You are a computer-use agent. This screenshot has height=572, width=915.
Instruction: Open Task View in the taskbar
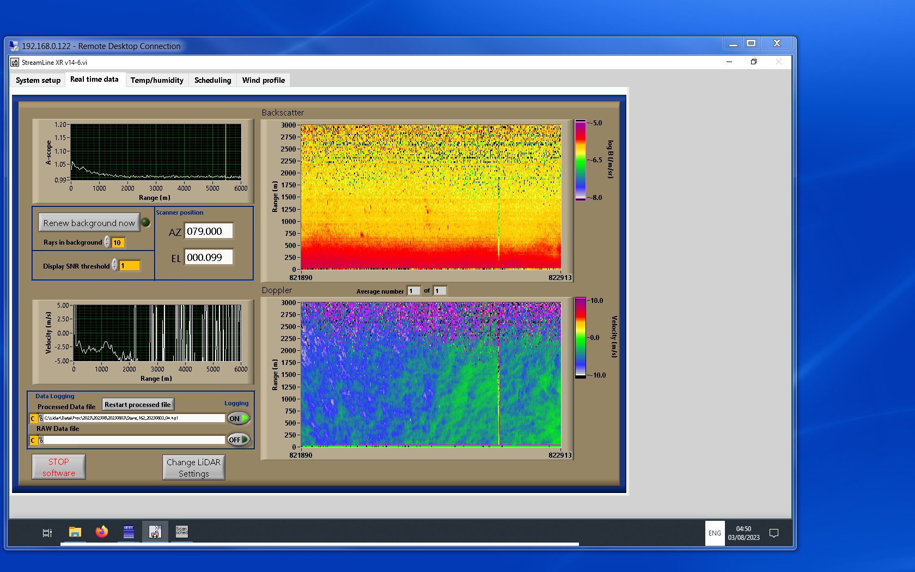(47, 533)
